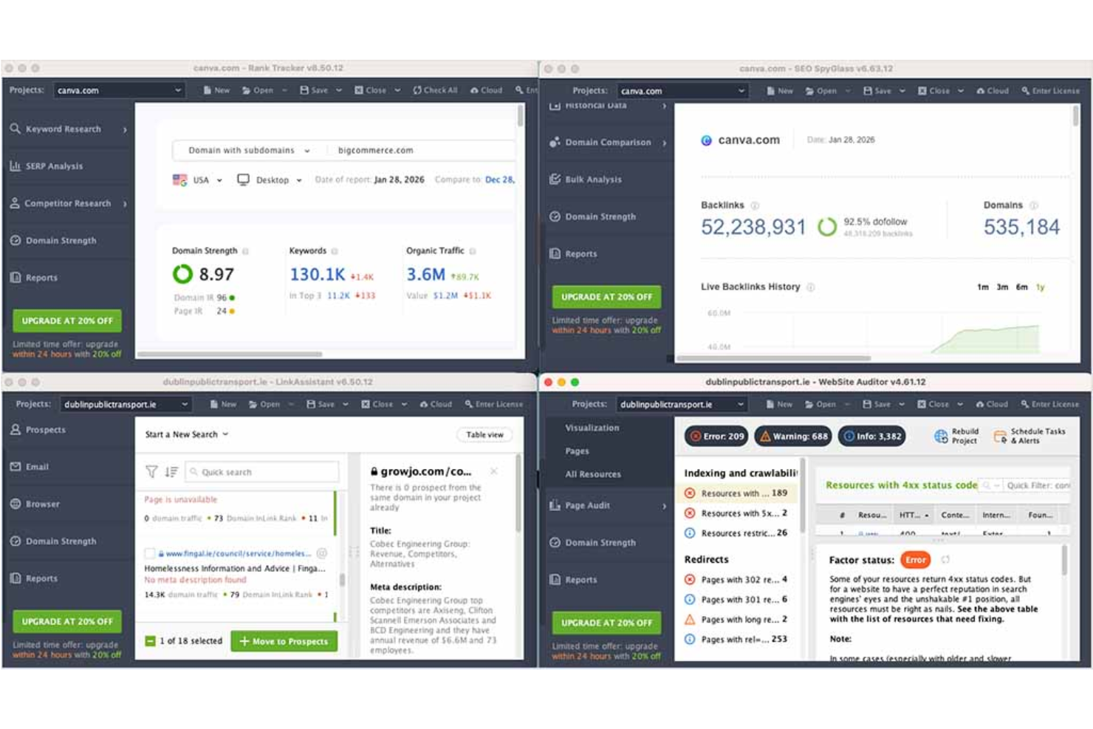Select the 1y range on Live Backlinks History
This screenshot has width=1093, height=729.
(1039, 287)
